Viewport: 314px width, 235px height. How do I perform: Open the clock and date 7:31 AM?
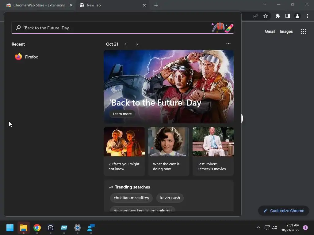tap(290, 228)
